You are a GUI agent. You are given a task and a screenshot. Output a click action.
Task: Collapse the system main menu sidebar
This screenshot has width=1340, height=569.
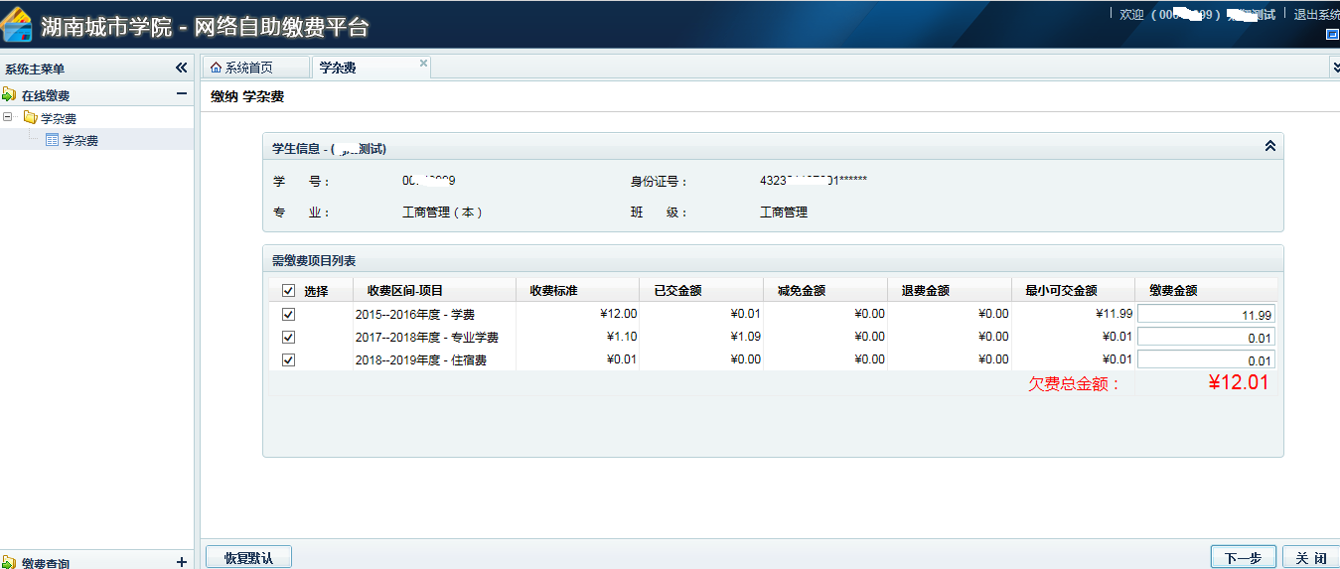pos(181,69)
